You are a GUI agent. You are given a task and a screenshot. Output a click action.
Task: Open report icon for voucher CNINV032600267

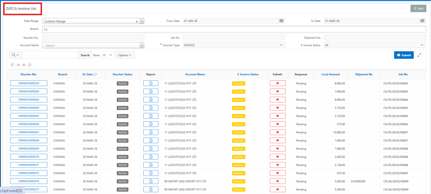click(x=151, y=132)
